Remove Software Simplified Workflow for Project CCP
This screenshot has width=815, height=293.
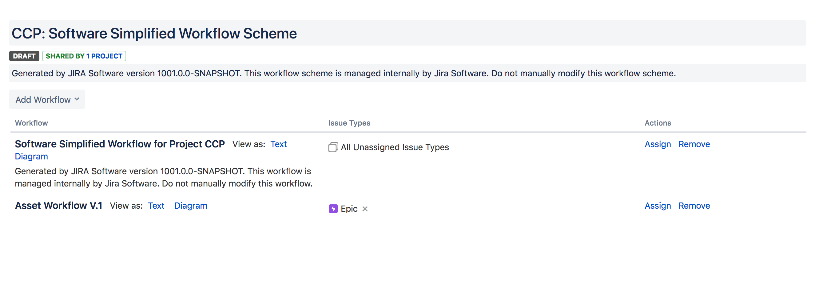coord(694,144)
